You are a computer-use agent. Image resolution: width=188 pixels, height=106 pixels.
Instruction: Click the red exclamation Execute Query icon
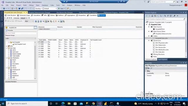tap(56, 21)
